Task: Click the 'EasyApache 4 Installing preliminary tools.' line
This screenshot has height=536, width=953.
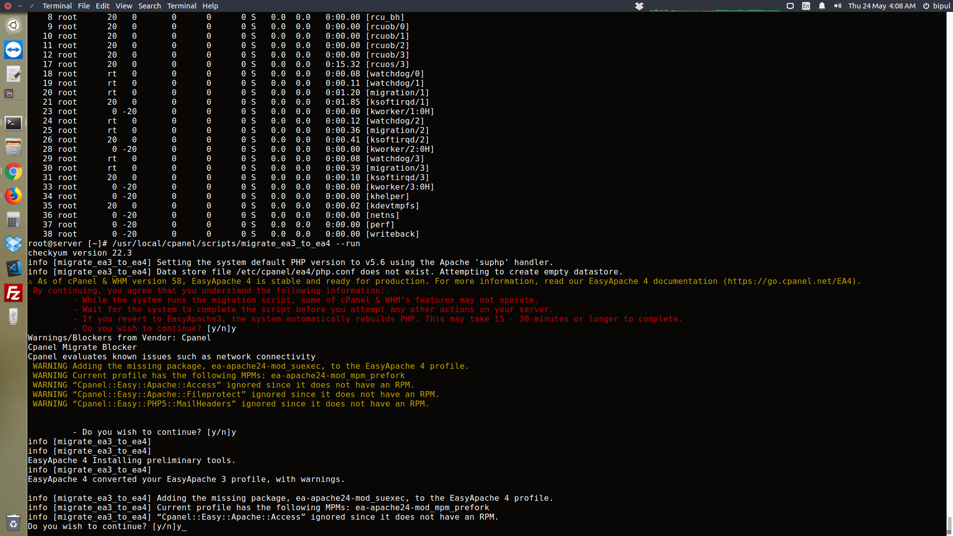Action: pos(132,461)
